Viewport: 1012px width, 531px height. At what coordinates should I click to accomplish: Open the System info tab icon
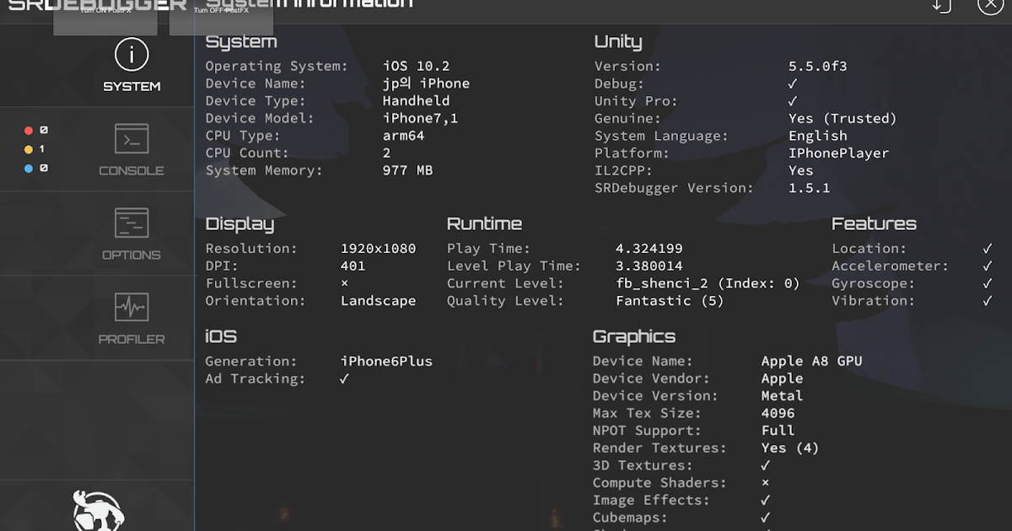[132, 52]
